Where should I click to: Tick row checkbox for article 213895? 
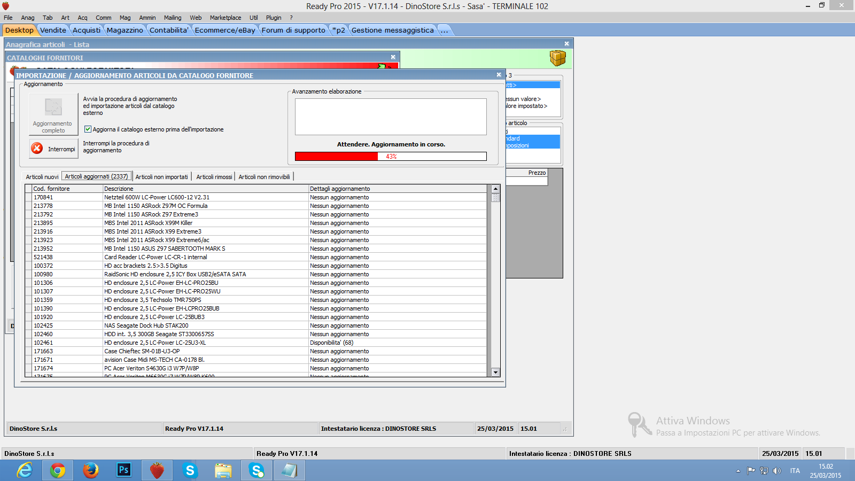tap(28, 223)
